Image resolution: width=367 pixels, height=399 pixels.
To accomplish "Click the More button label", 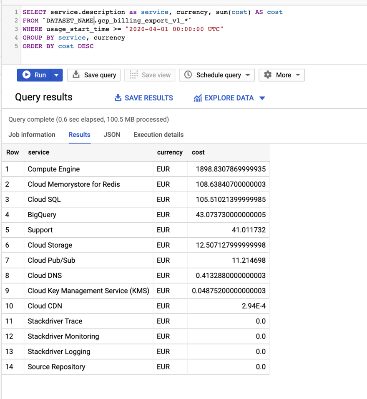I will coord(284,75).
